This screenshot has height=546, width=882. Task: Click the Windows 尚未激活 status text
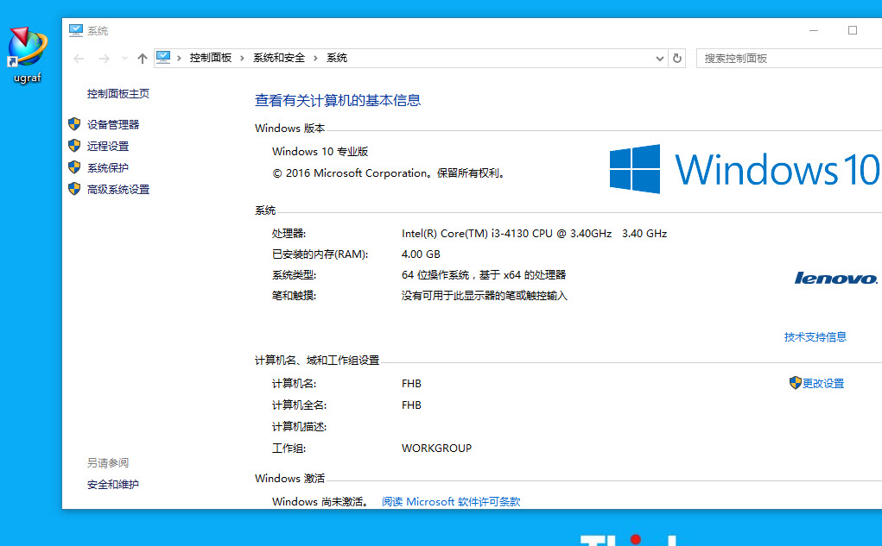[320, 502]
